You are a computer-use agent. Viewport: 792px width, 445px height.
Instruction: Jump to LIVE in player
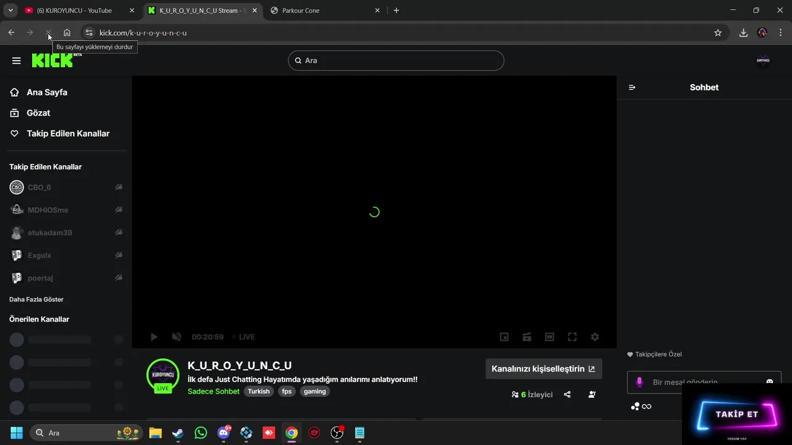tap(244, 337)
